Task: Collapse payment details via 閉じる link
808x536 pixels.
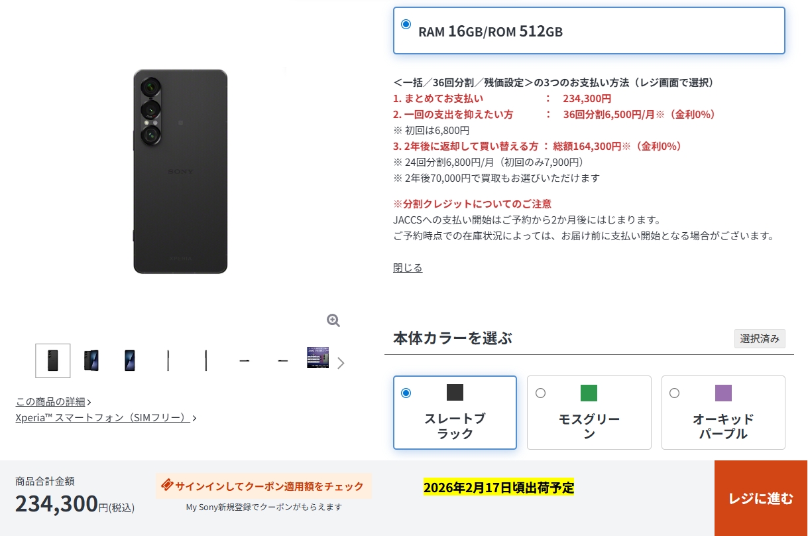Action: click(x=408, y=268)
